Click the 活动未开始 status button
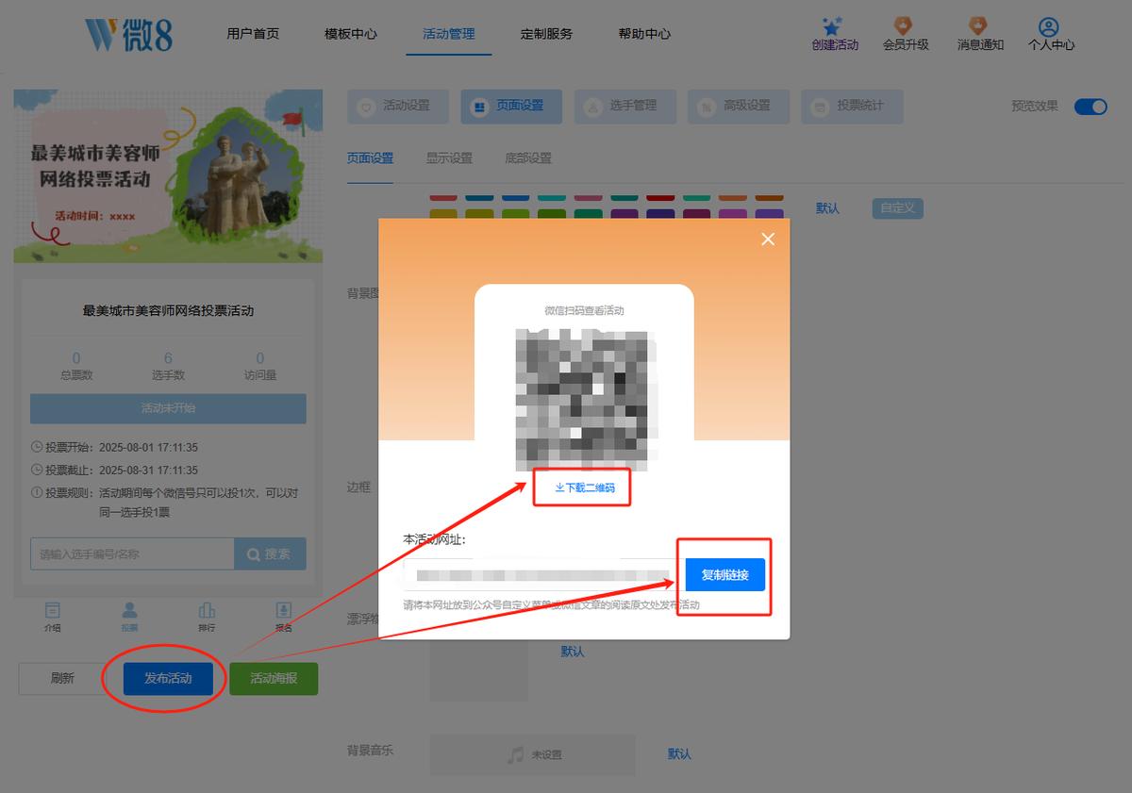Viewport: 1132px width, 793px height. pos(168,409)
